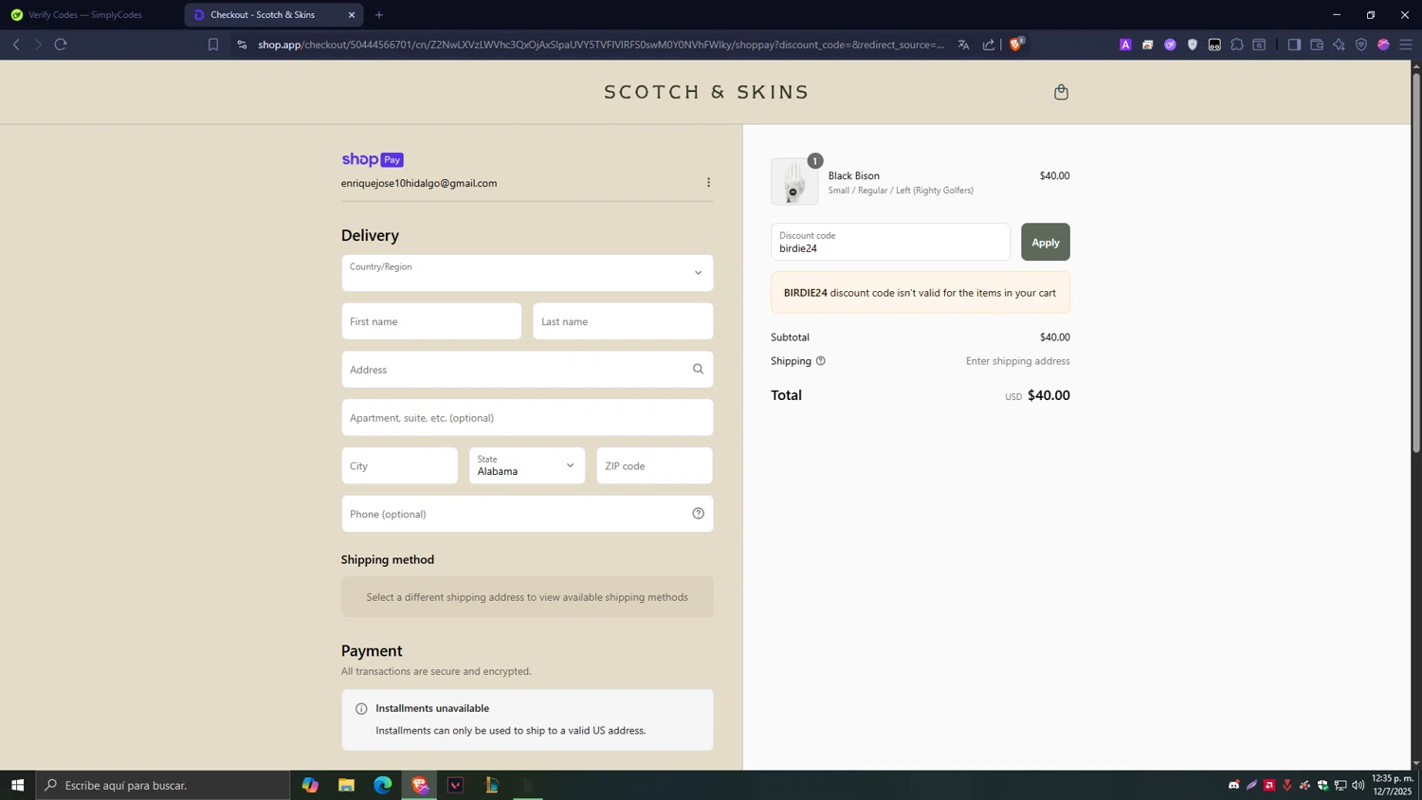Open the volume speaker tray icon
Viewport: 1422px width, 800px height.
coord(1358,785)
